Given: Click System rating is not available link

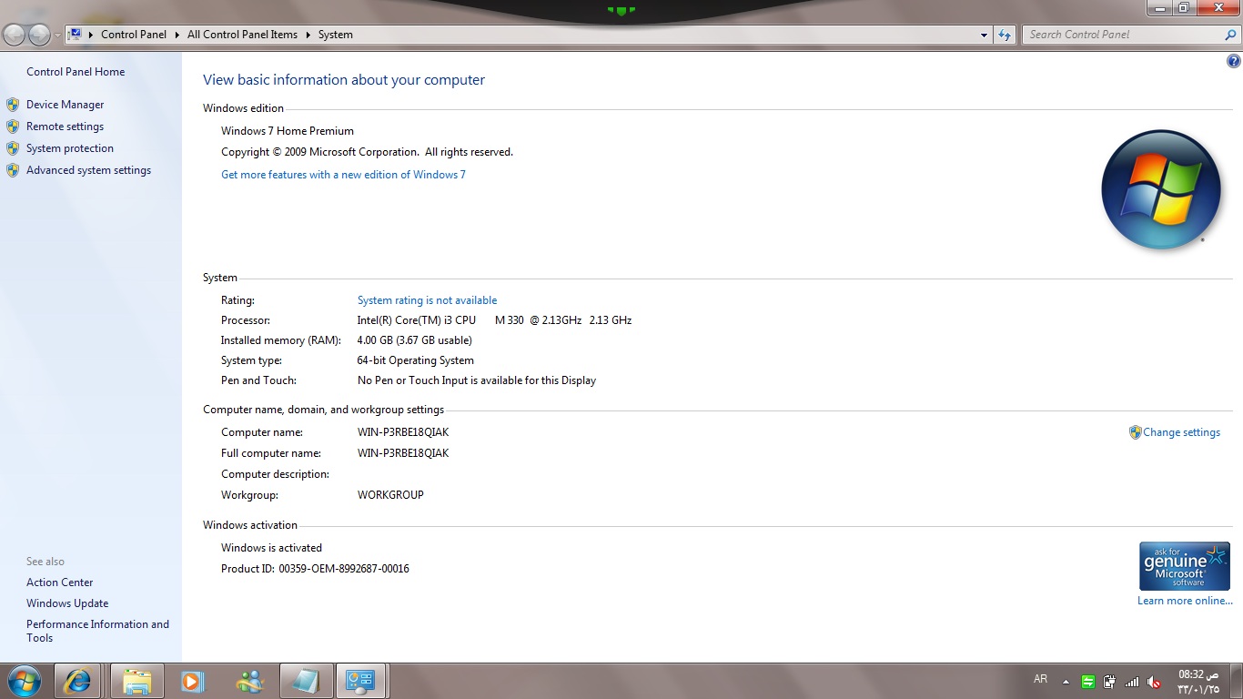Looking at the screenshot, I should (427, 300).
